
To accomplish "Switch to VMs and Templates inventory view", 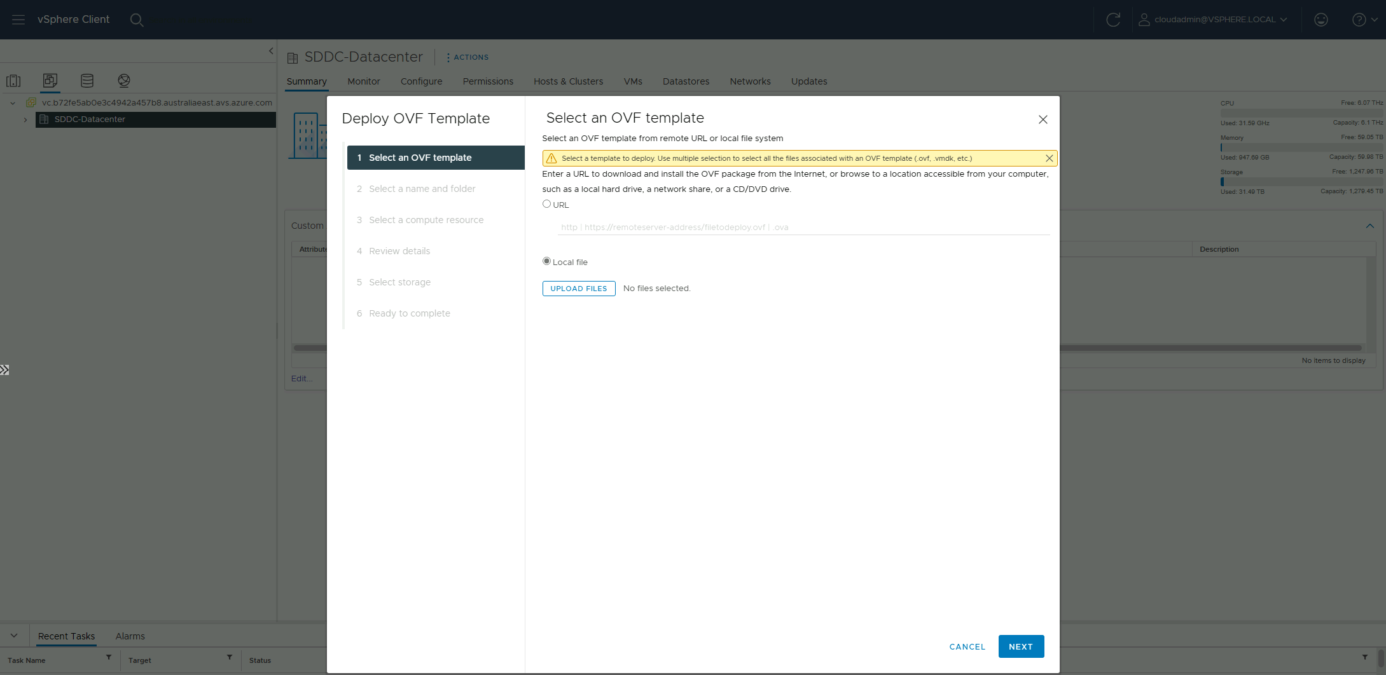I will [x=50, y=81].
